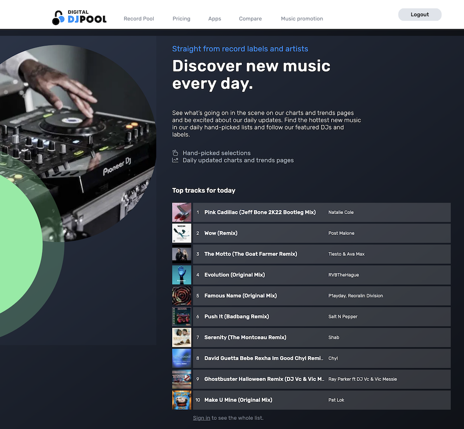Open the Wow (Remix) album cover
The height and width of the screenshot is (429, 464).
(182, 233)
